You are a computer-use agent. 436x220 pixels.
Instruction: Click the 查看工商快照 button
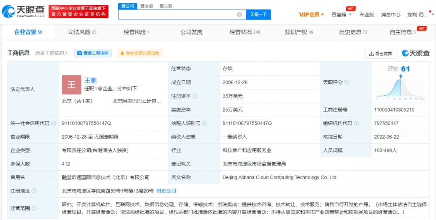coord(92,53)
